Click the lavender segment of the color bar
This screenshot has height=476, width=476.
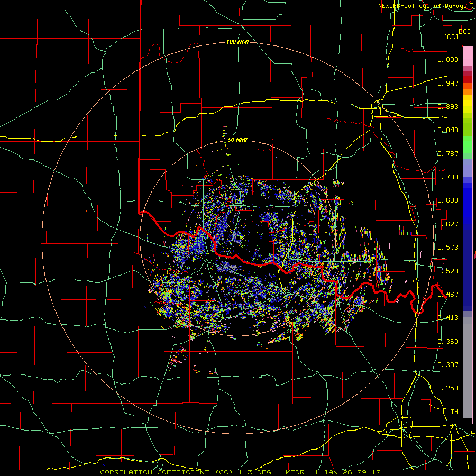(x=467, y=168)
